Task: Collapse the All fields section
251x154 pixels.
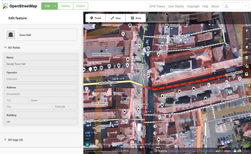Action: pyautogui.click(x=12, y=47)
